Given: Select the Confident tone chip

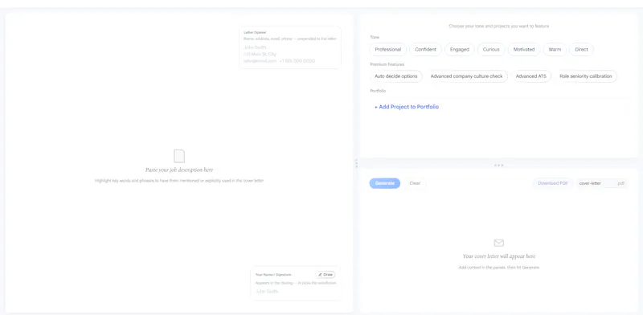Looking at the screenshot, I should tap(426, 50).
